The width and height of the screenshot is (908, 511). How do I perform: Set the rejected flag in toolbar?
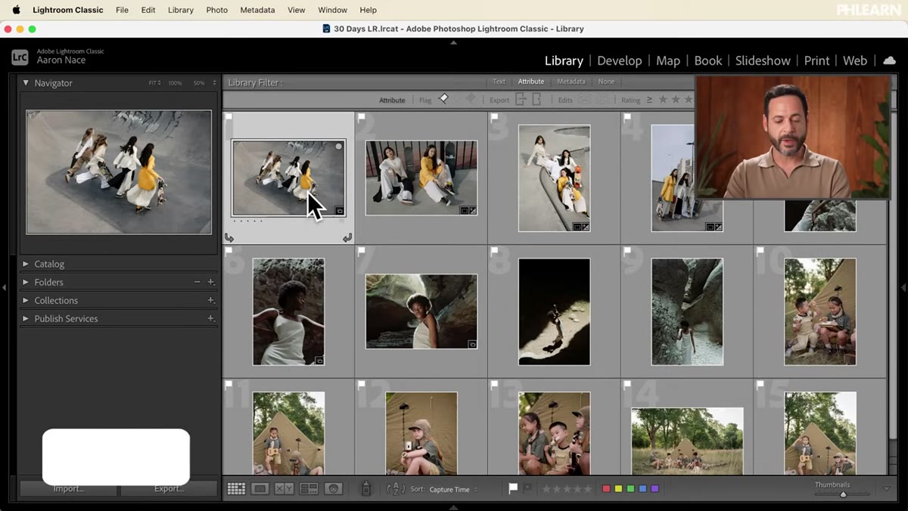pyautogui.click(x=527, y=488)
